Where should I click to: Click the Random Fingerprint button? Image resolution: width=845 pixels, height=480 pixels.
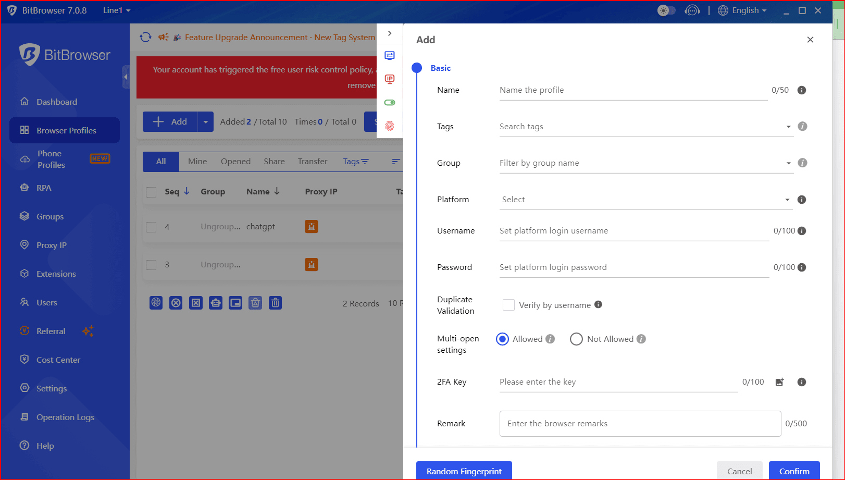coord(464,471)
